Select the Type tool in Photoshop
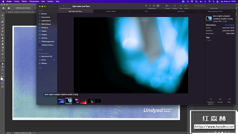The width and height of the screenshot is (238, 134). click(3, 51)
